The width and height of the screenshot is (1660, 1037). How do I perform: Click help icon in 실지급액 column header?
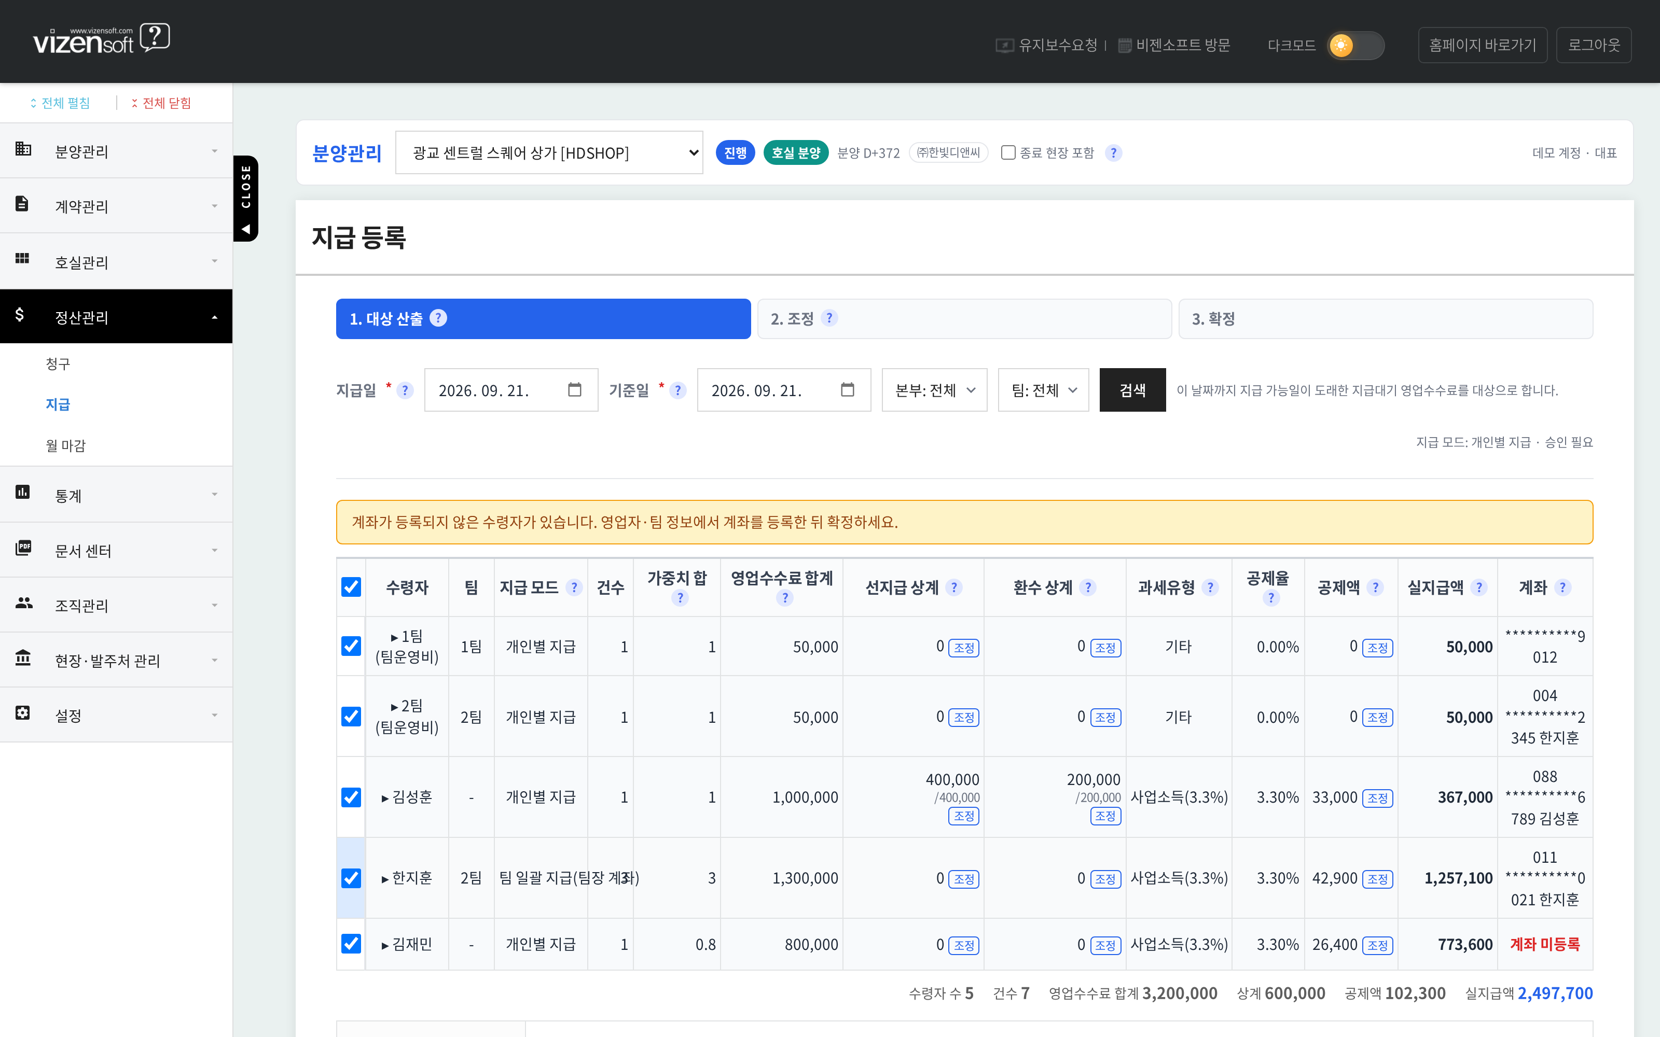(x=1479, y=588)
